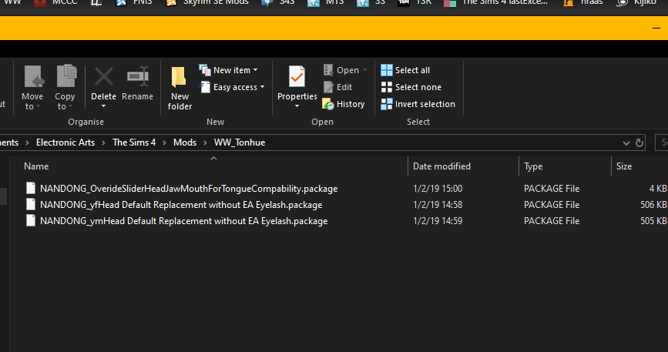Sort files by Date modified column
Viewport: 668px width, 352px height.
441,166
